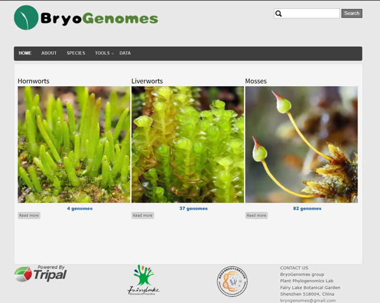Go to the ABOUT page
The width and height of the screenshot is (380, 303).
tap(49, 53)
